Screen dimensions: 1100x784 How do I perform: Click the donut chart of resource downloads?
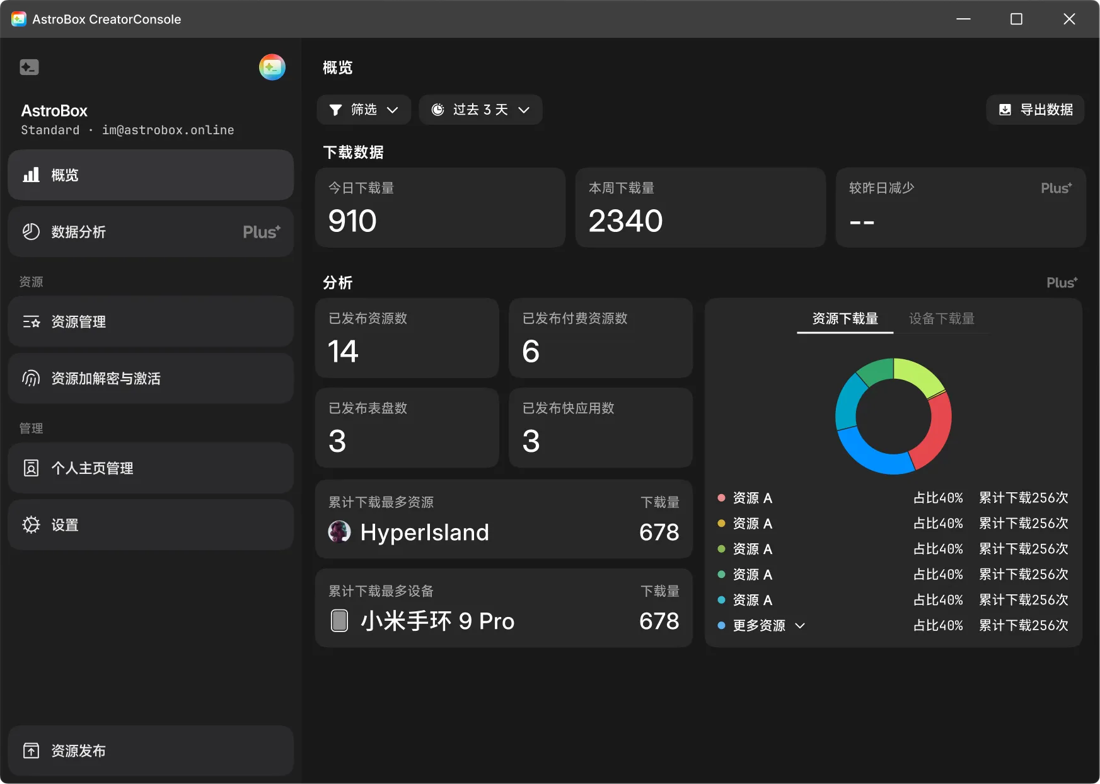[x=893, y=417]
